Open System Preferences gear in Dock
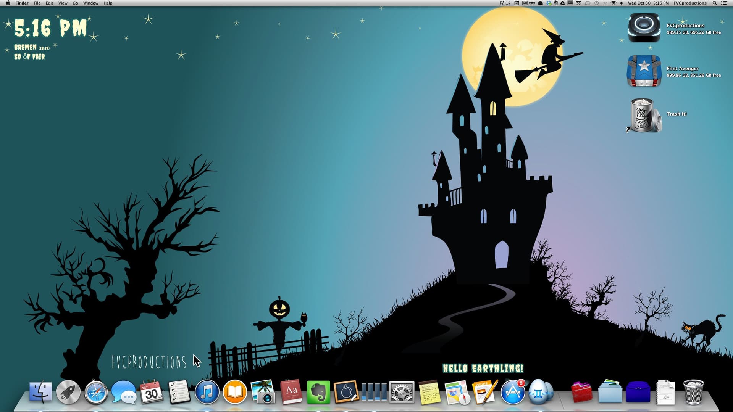Image resolution: width=733 pixels, height=412 pixels. 402,392
